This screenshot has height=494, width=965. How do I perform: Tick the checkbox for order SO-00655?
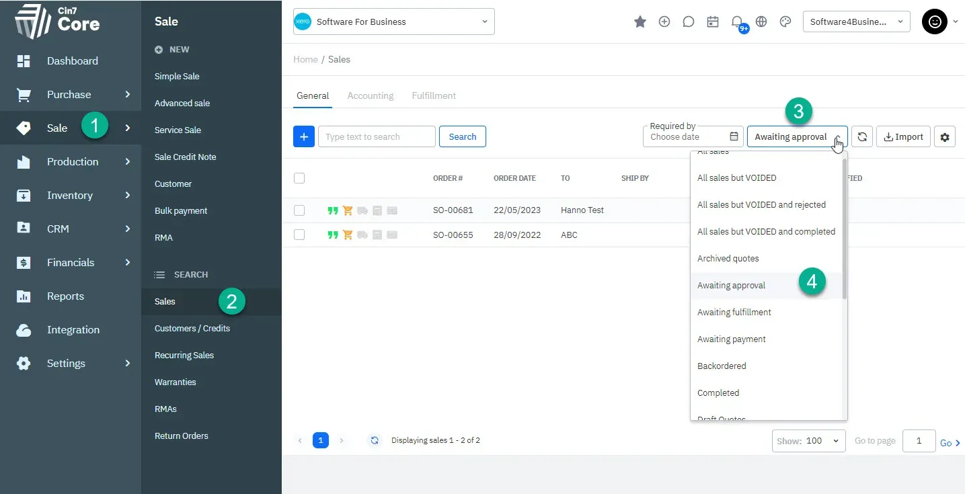coord(299,235)
